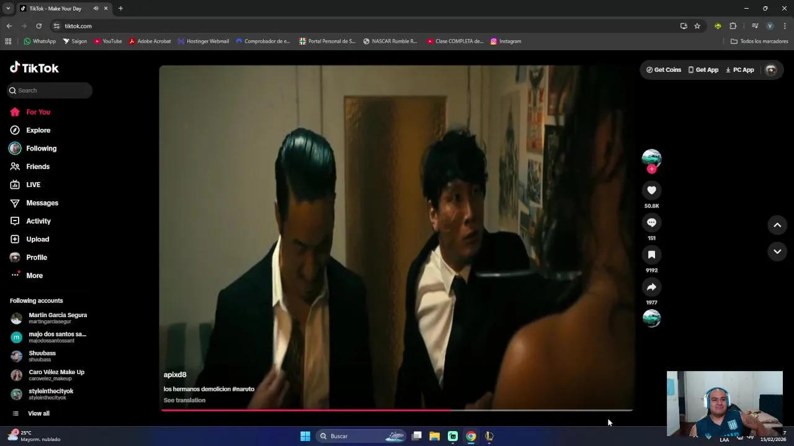Open the Chrome profile V avatar
The height and width of the screenshot is (446, 794).
point(770,26)
